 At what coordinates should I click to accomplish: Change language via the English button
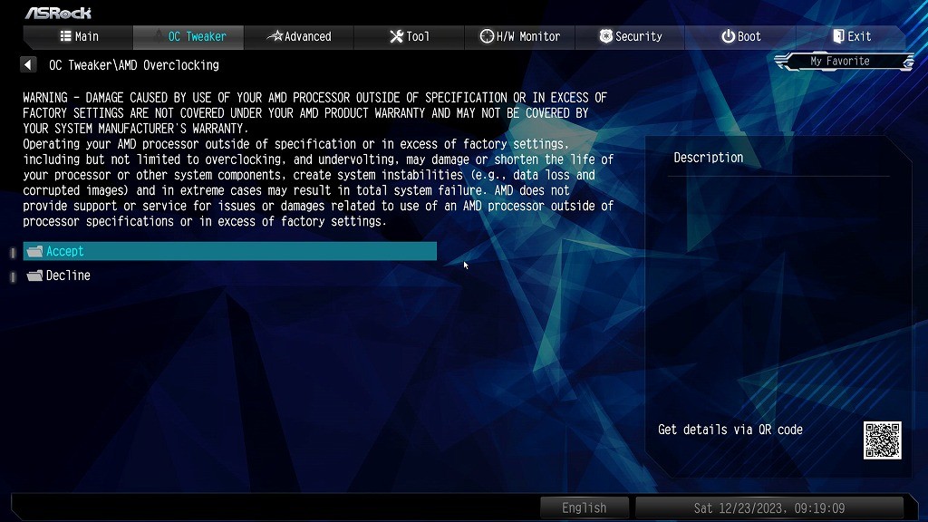(x=585, y=507)
